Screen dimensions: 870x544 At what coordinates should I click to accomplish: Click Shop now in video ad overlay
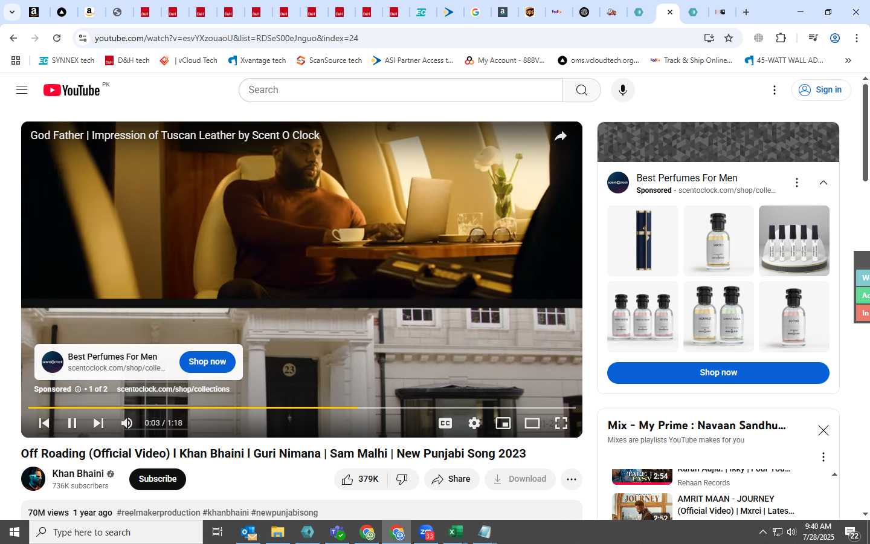tap(207, 362)
